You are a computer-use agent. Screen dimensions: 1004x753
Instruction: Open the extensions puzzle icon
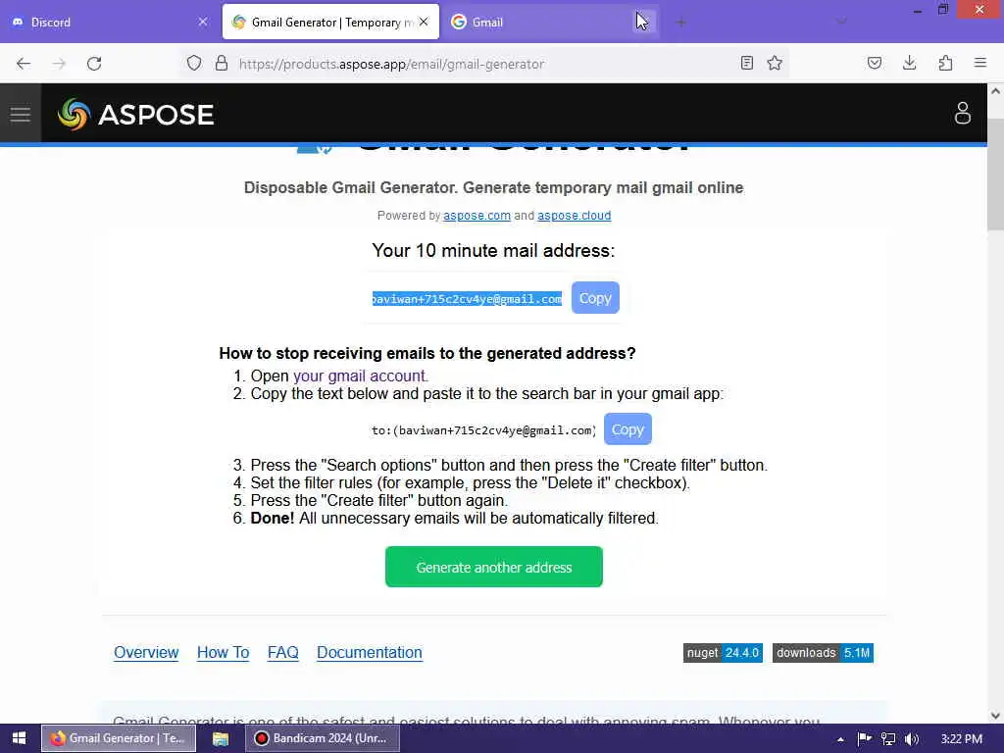[x=945, y=63]
